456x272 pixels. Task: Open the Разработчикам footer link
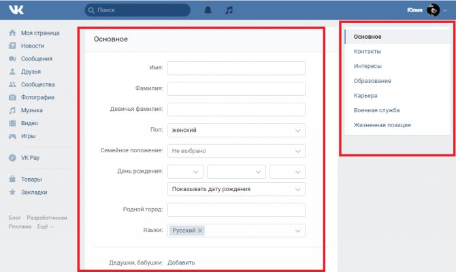[x=47, y=218]
